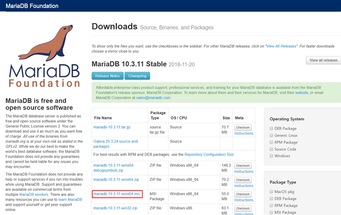Tick the Windows checkbox
The width and height of the screenshot is (341, 215).
coord(271,156)
